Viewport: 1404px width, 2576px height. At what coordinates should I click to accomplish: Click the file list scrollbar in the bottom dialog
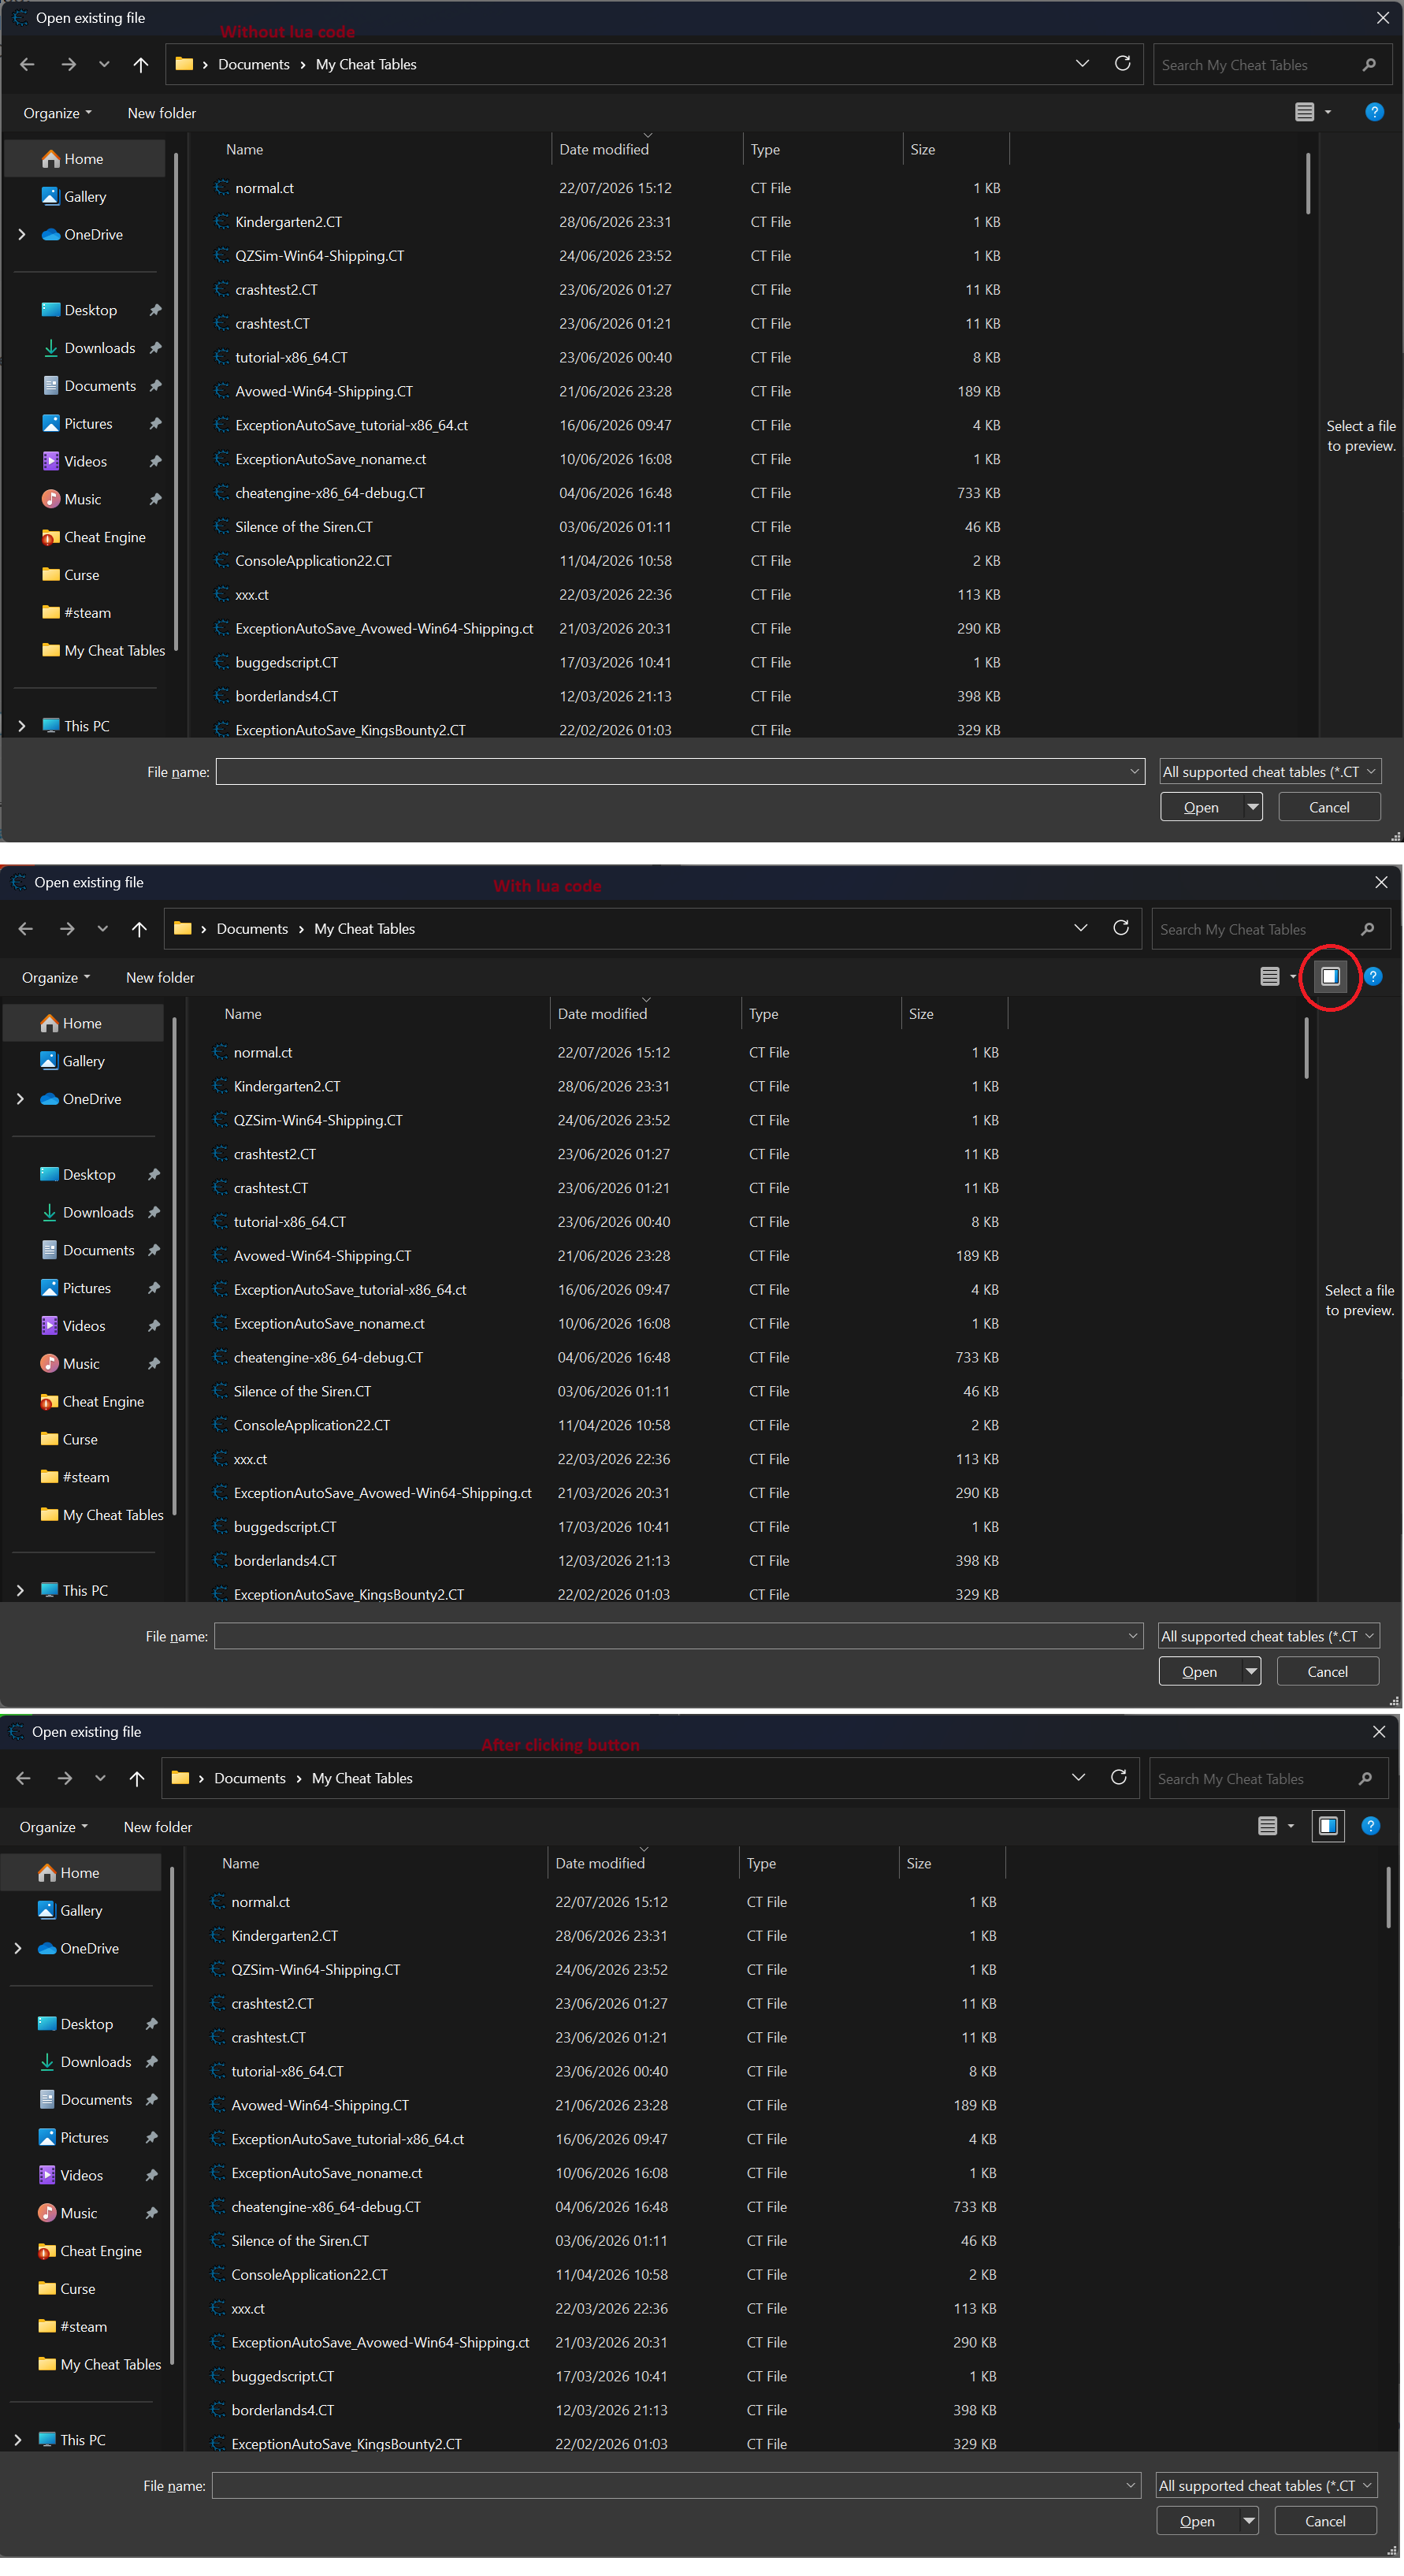(x=1388, y=1897)
